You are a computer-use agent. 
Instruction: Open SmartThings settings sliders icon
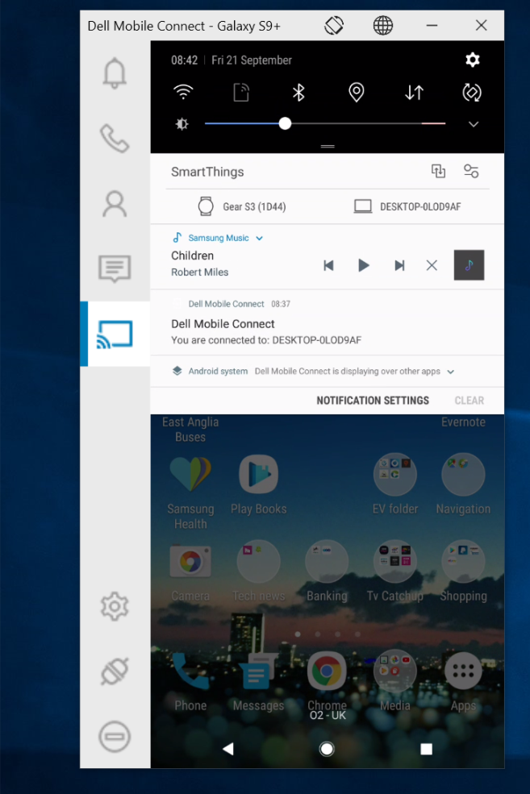coord(471,171)
